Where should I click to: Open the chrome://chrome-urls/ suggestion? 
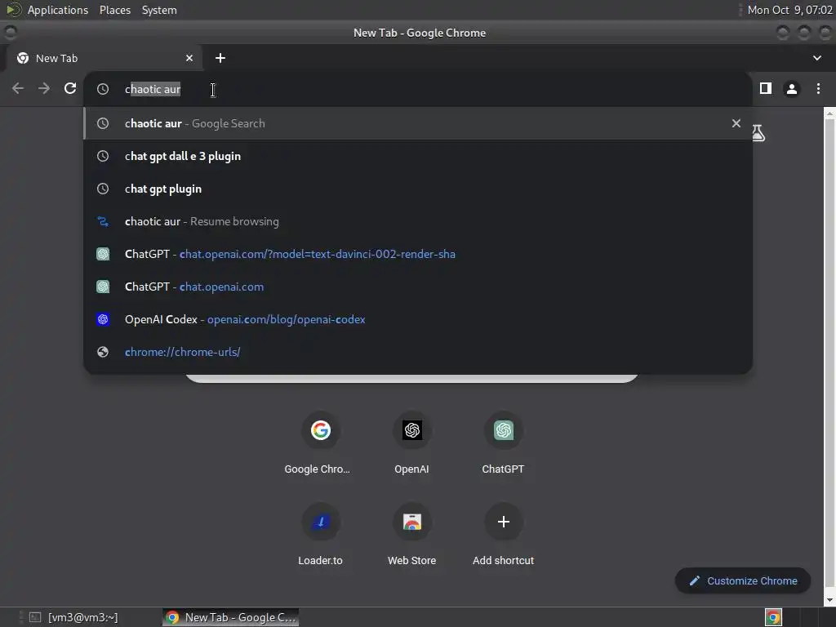[418, 352]
